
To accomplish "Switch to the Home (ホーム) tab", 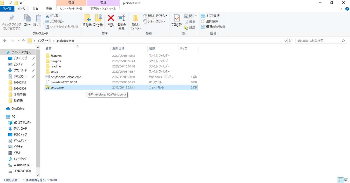I will pos(21,9).
